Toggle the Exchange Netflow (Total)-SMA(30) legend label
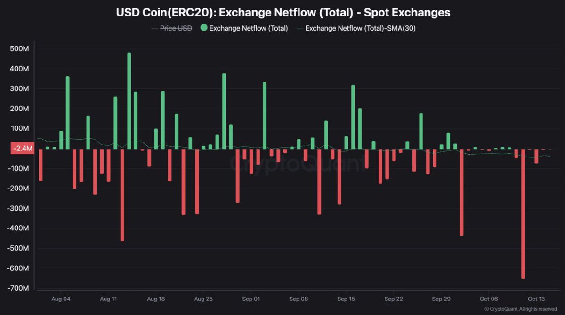 click(x=360, y=28)
